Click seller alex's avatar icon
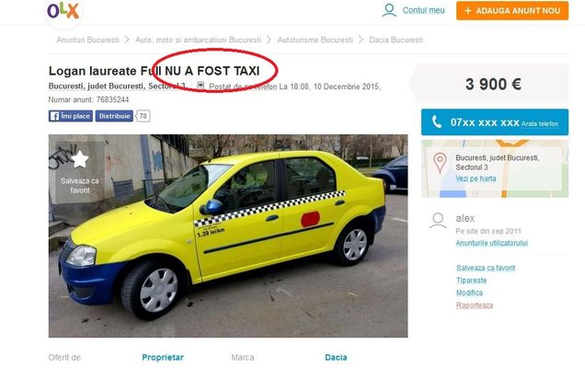Screen dimensions: 585x368 pyautogui.click(x=438, y=221)
